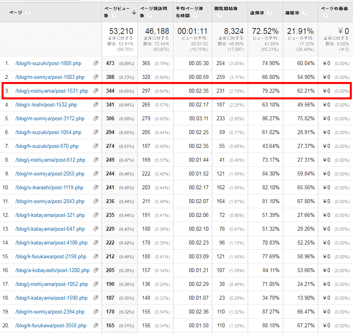Open external link icon for post-1531.php row

coord(95,91)
